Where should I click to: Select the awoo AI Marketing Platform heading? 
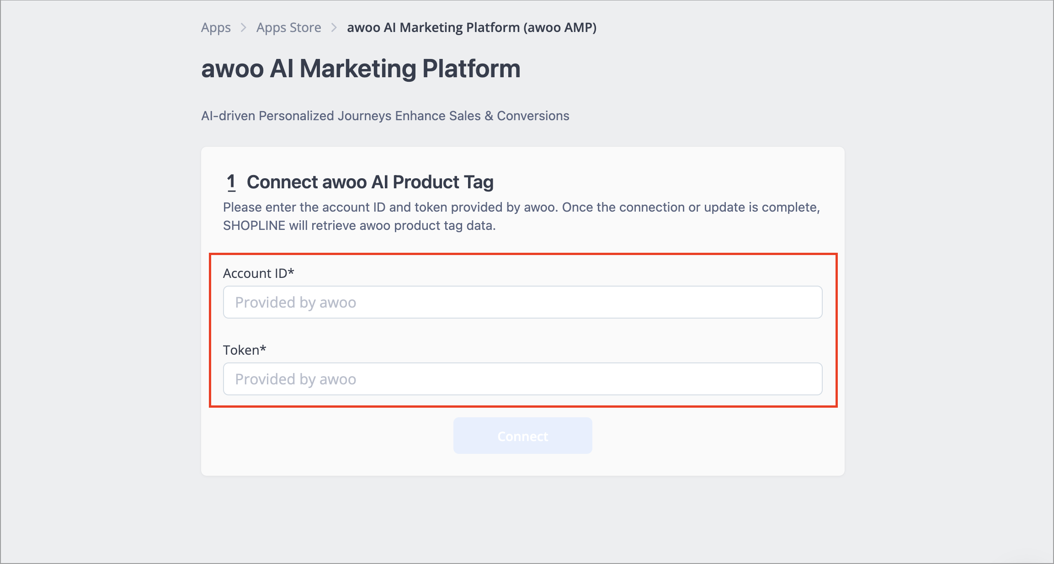click(x=361, y=69)
